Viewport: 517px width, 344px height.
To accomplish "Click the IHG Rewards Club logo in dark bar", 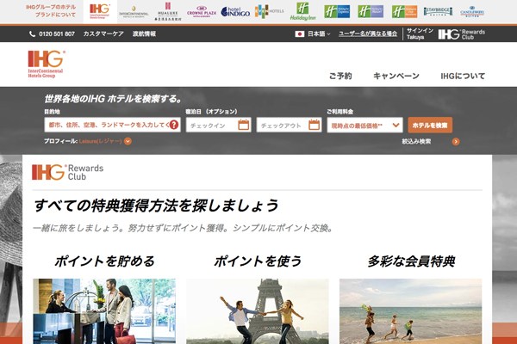I will click(462, 34).
